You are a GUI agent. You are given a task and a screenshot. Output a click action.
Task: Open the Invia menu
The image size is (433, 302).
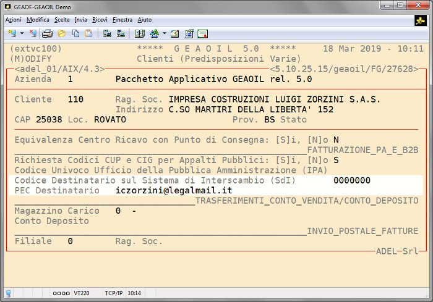(80, 20)
